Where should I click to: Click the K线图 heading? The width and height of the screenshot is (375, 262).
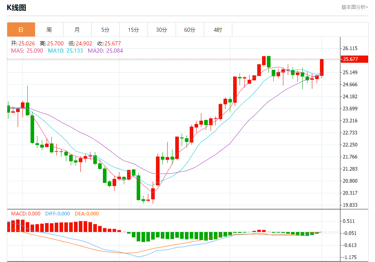click(16, 8)
